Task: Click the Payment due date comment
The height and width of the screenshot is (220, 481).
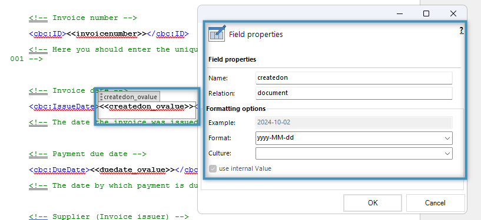Action: pyautogui.click(x=88, y=154)
